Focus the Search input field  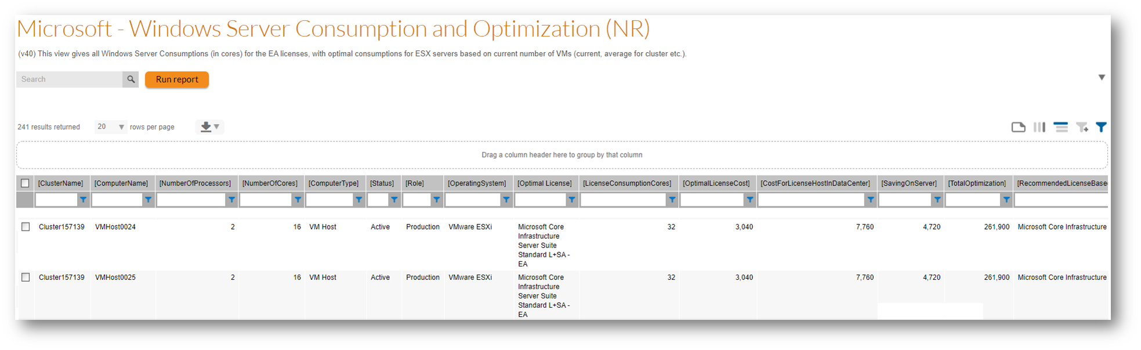click(x=70, y=79)
